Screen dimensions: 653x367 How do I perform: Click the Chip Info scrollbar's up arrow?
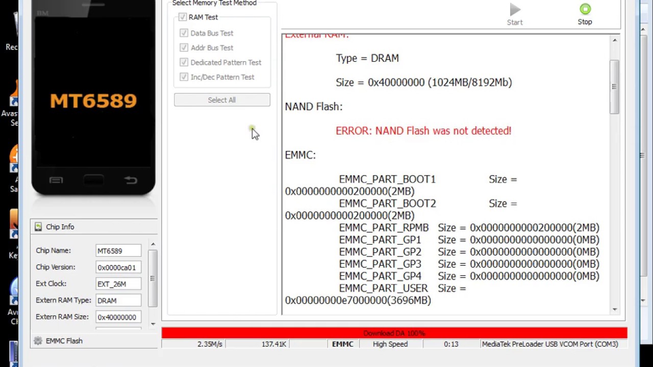pos(153,244)
